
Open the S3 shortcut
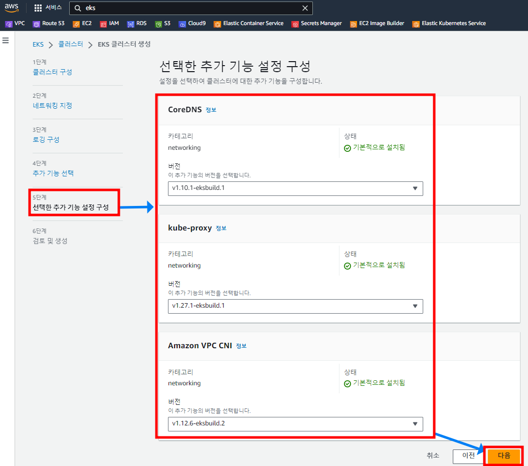[162, 24]
